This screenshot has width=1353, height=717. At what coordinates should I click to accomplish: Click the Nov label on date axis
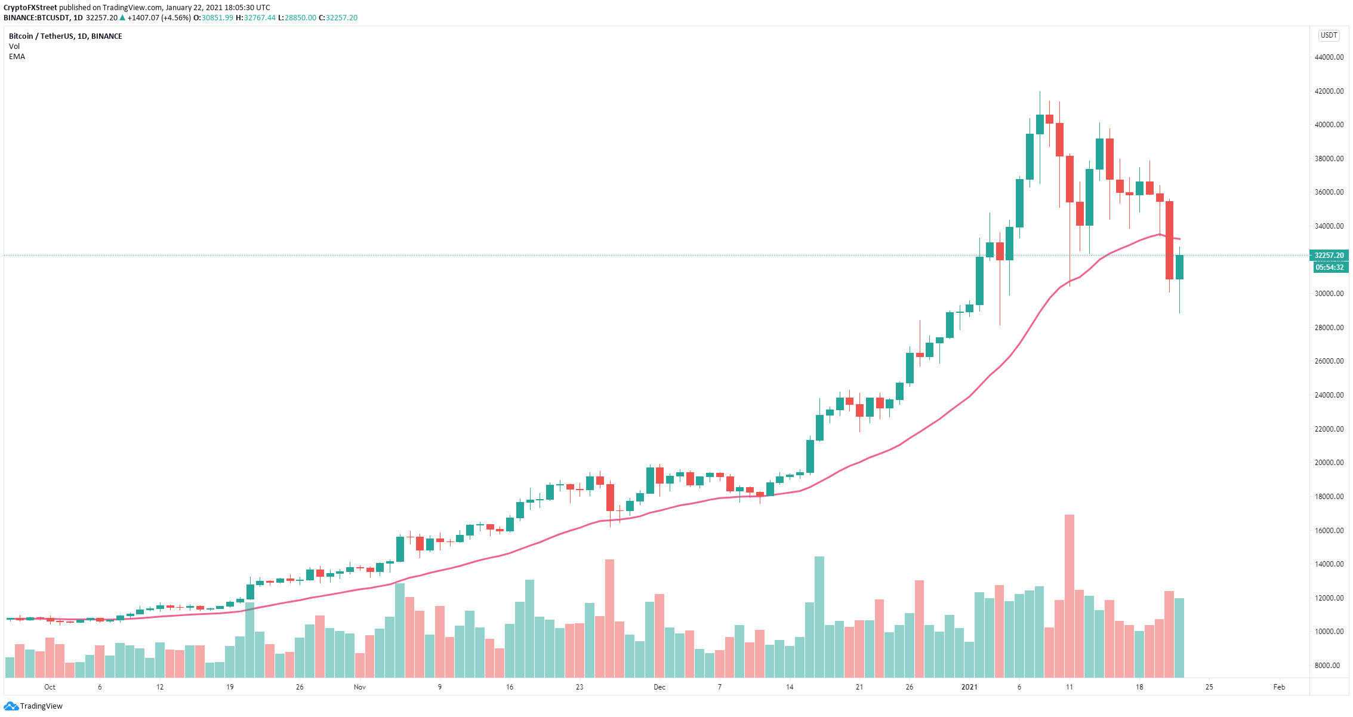point(359,687)
